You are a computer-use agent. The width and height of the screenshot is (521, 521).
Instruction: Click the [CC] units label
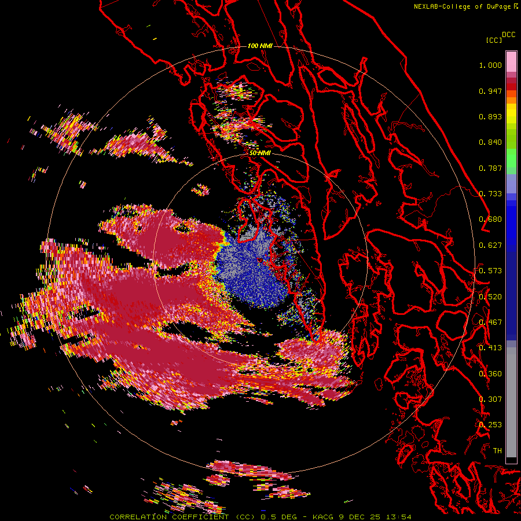coord(494,40)
